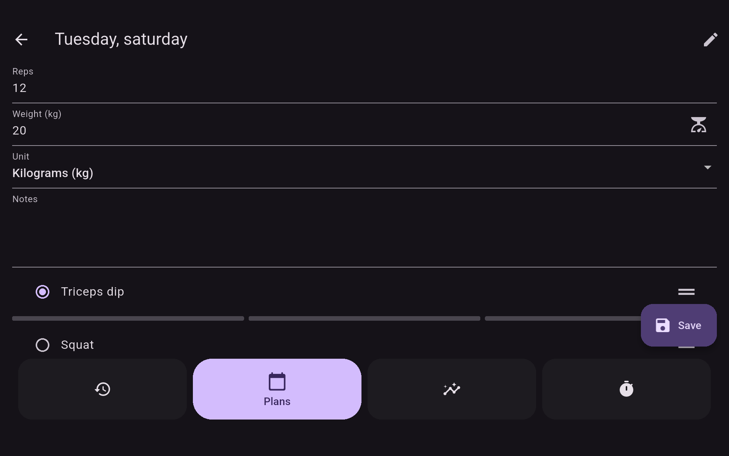Viewport: 729px width, 456px height.
Task: Click into the Weight (kg) field
Action: 342,131
